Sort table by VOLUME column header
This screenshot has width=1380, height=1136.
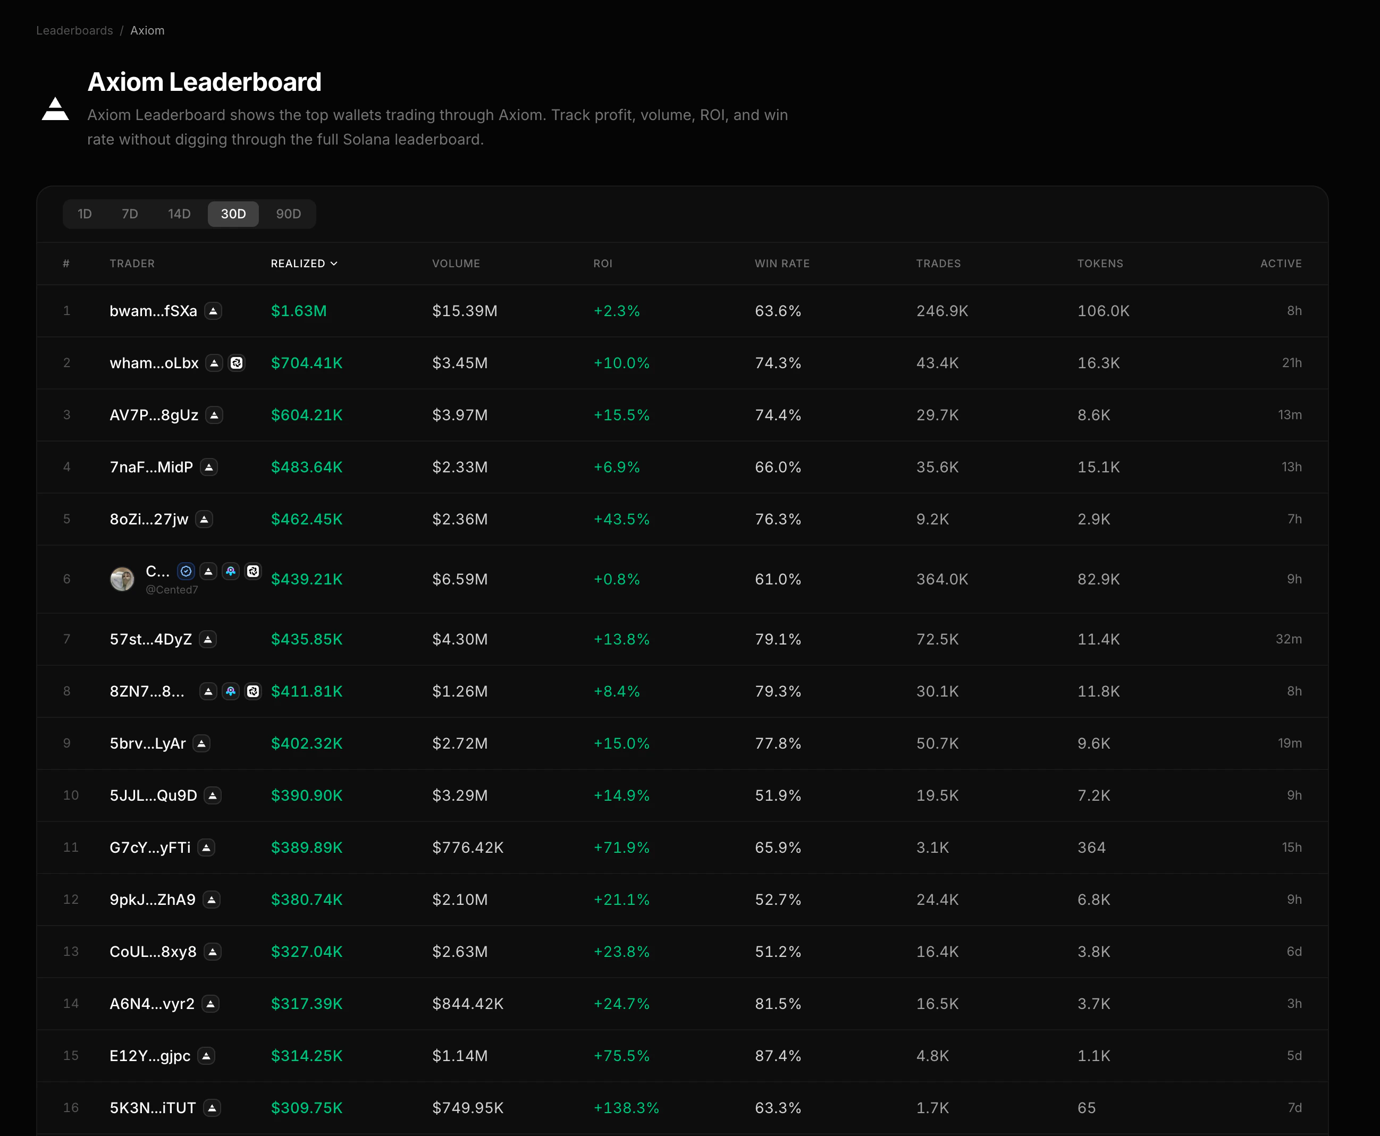coord(456,264)
